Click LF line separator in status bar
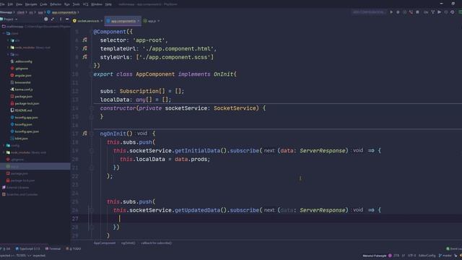This screenshot has height=260, width=462. (404, 256)
